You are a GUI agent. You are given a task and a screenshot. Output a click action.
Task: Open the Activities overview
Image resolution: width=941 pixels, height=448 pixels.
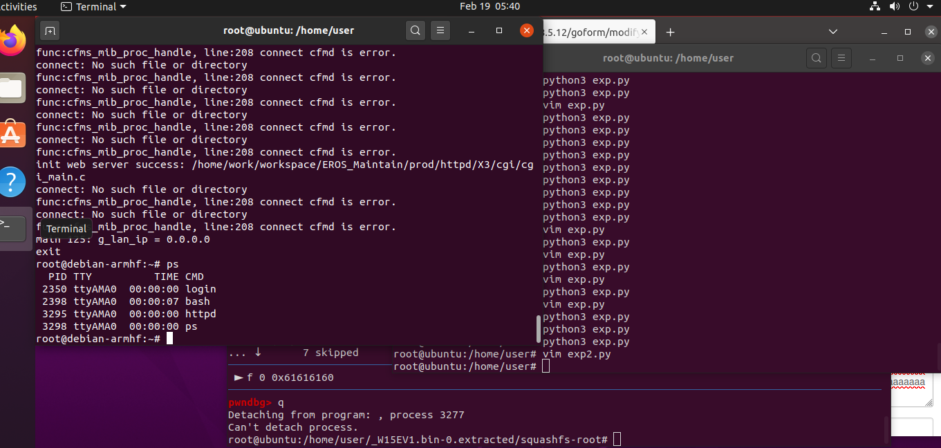point(19,6)
